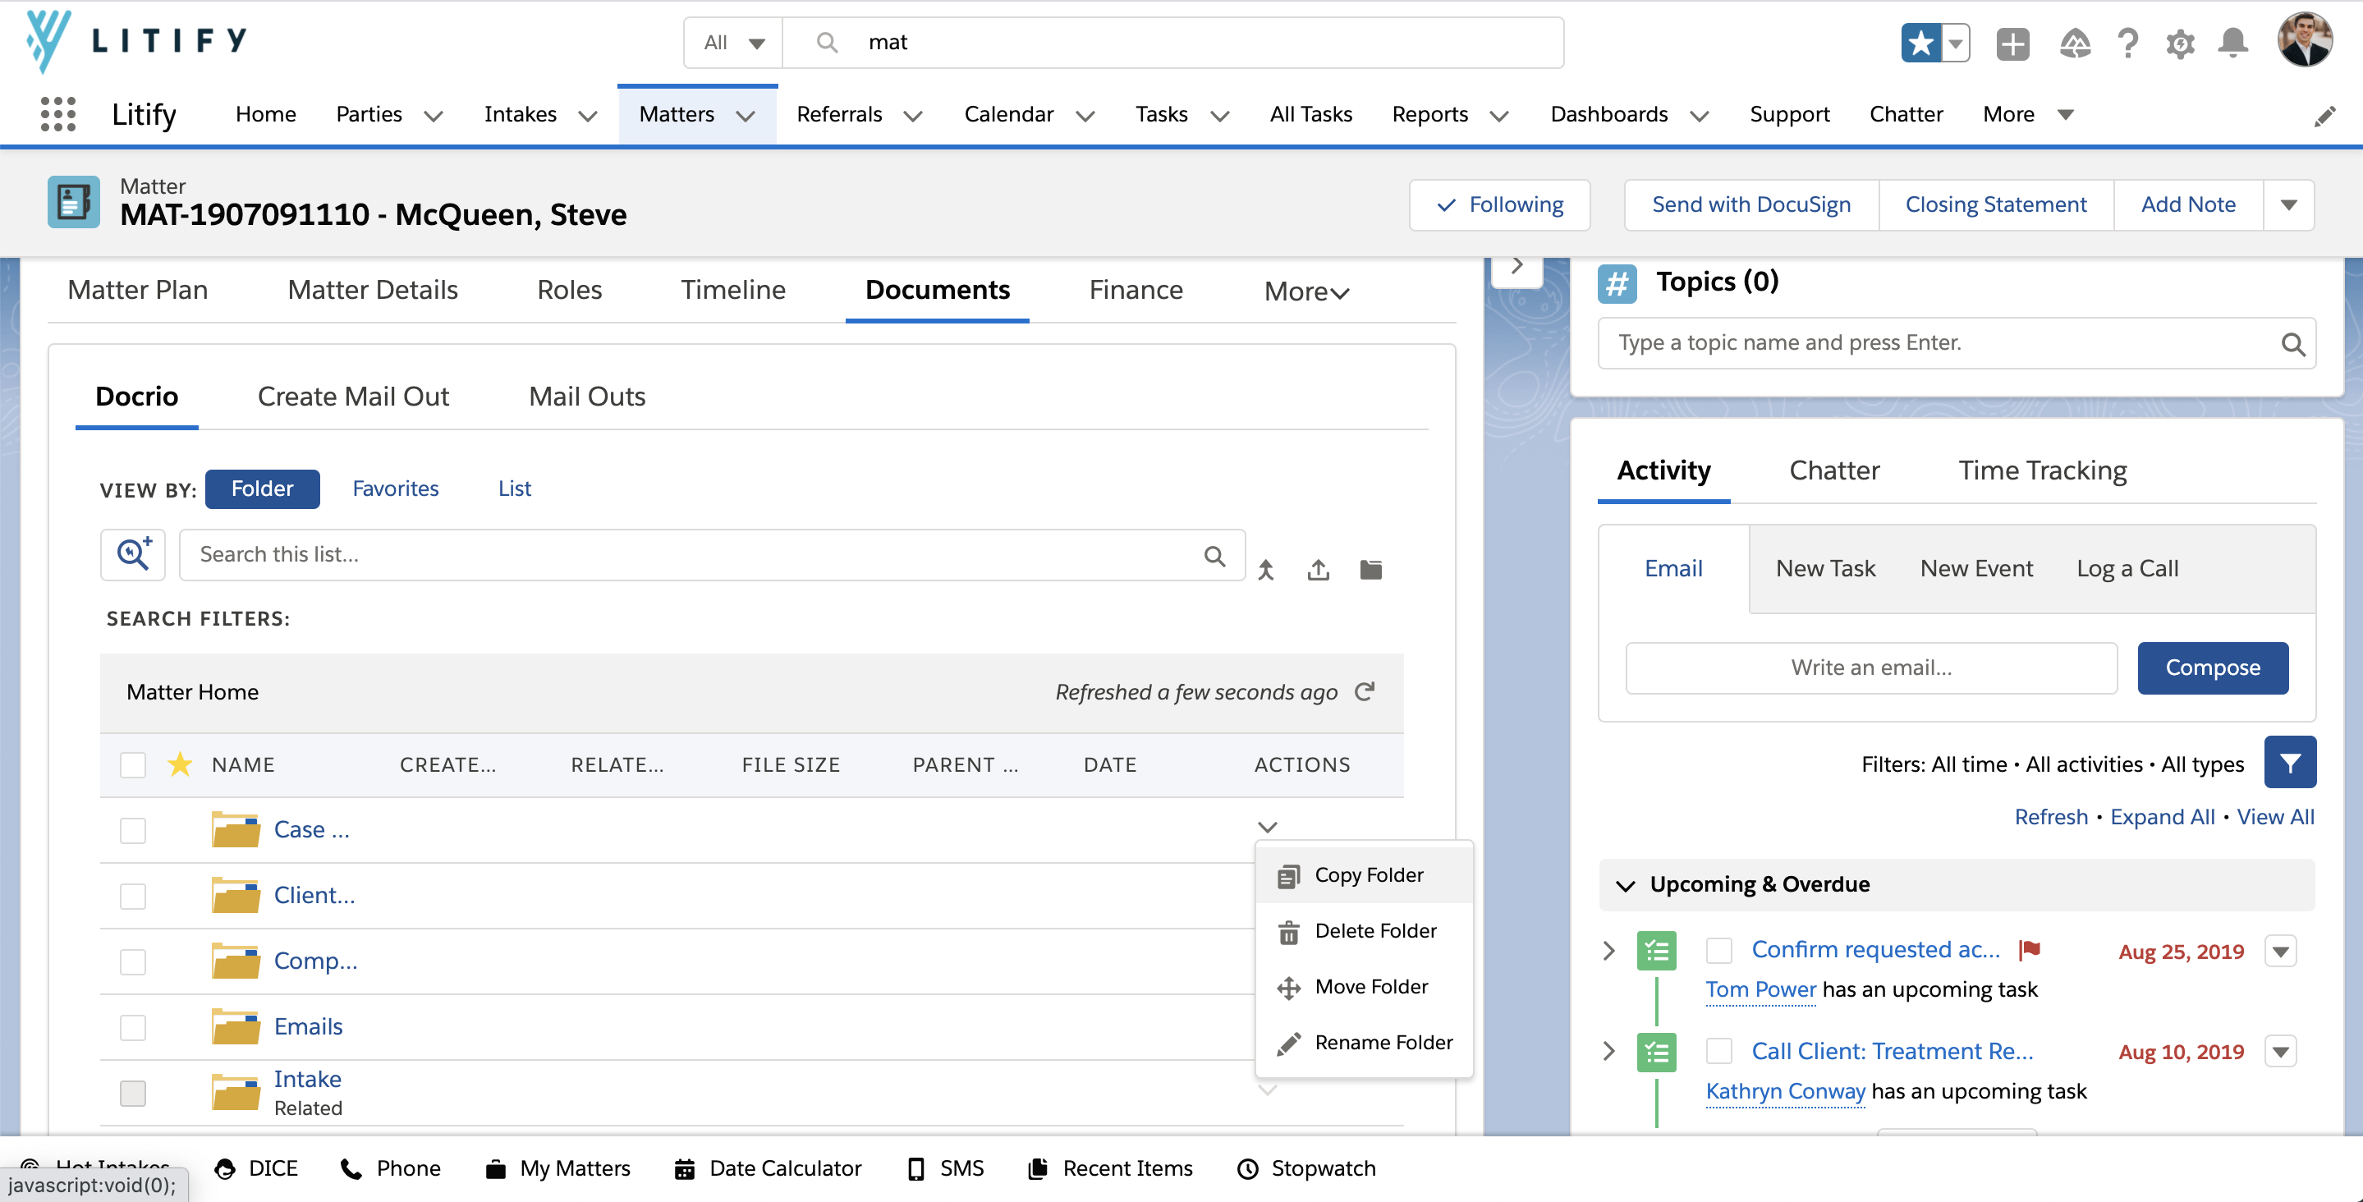Click the refresh icon beside Refreshed text

pyautogui.click(x=1365, y=692)
